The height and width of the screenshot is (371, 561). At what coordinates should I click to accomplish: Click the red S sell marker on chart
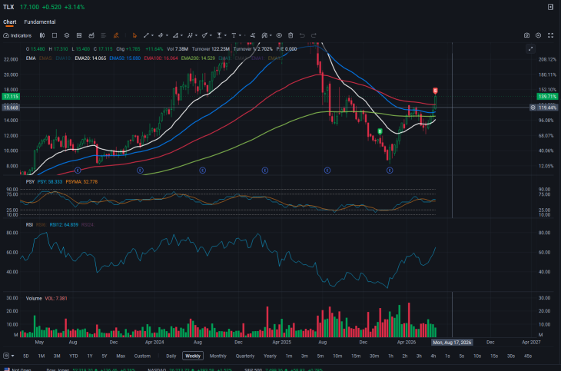coord(436,91)
